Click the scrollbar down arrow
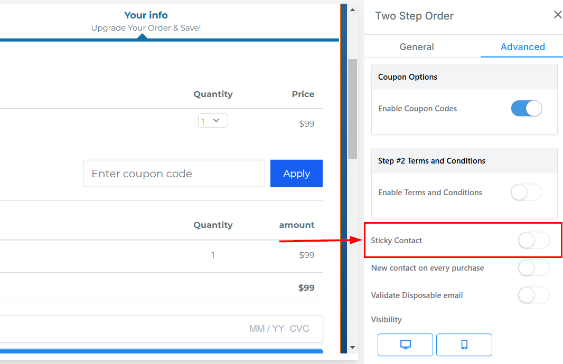This screenshot has height=364, width=563. tap(352, 348)
